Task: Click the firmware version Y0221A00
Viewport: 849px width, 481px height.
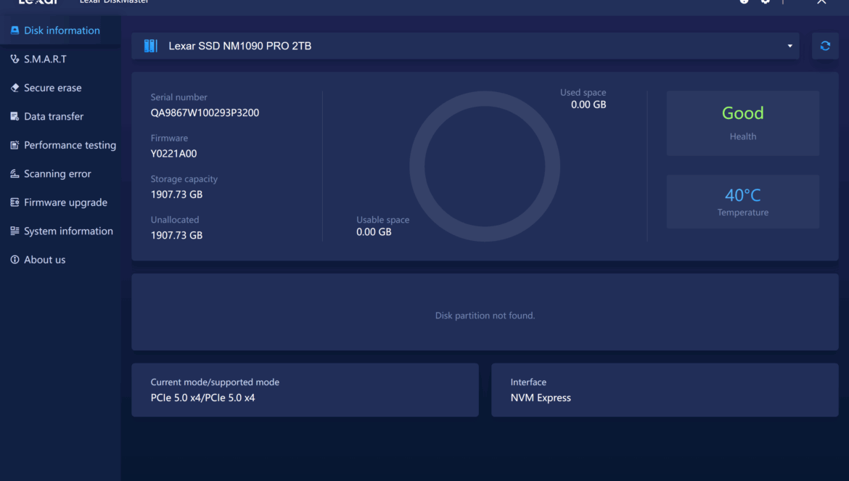Action: pos(174,154)
